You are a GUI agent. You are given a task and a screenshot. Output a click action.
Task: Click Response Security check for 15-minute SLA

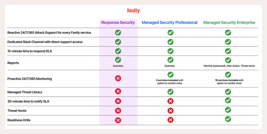pyautogui.click(x=118, y=51)
